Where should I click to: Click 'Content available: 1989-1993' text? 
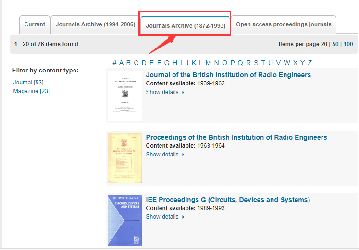pos(185,208)
